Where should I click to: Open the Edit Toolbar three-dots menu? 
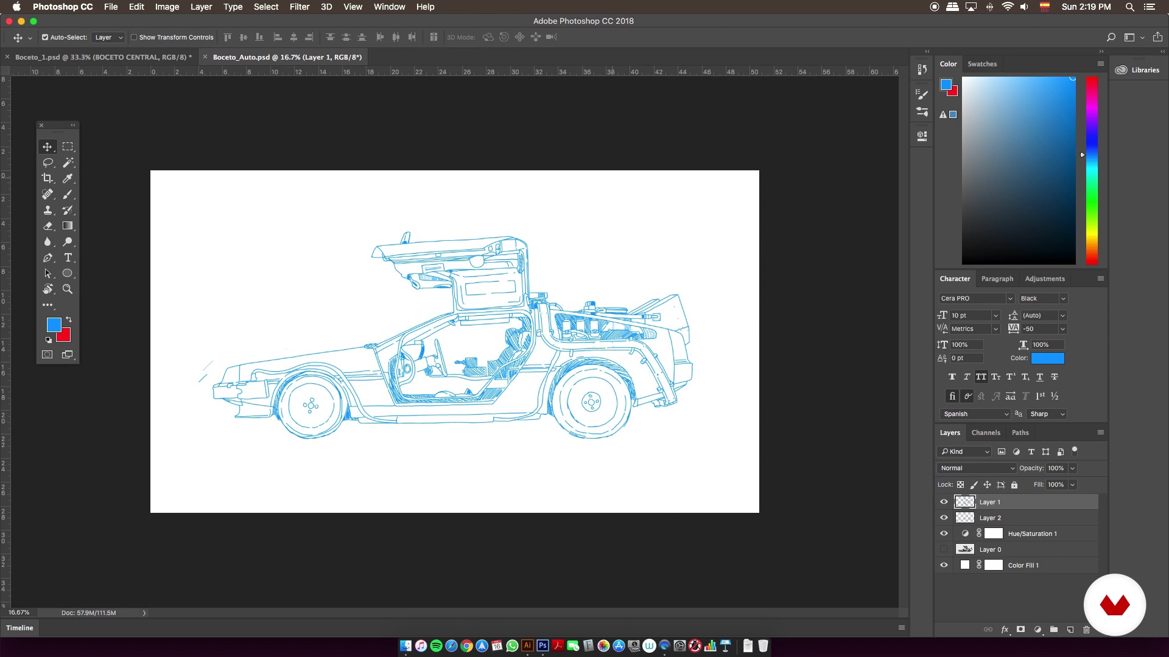click(x=47, y=305)
